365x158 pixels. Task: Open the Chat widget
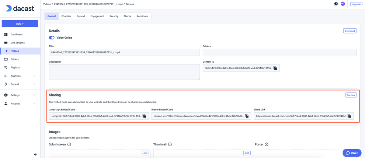(x=352, y=153)
